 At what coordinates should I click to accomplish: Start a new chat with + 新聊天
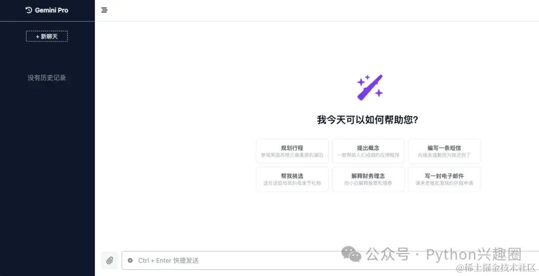(x=47, y=36)
